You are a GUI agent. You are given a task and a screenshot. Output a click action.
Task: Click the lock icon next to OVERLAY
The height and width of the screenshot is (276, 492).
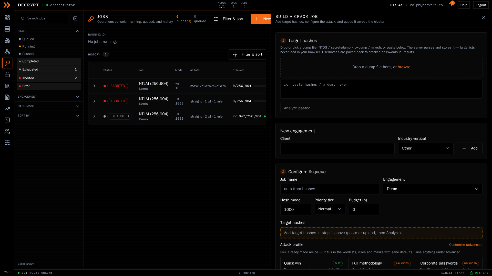tap(471, 273)
